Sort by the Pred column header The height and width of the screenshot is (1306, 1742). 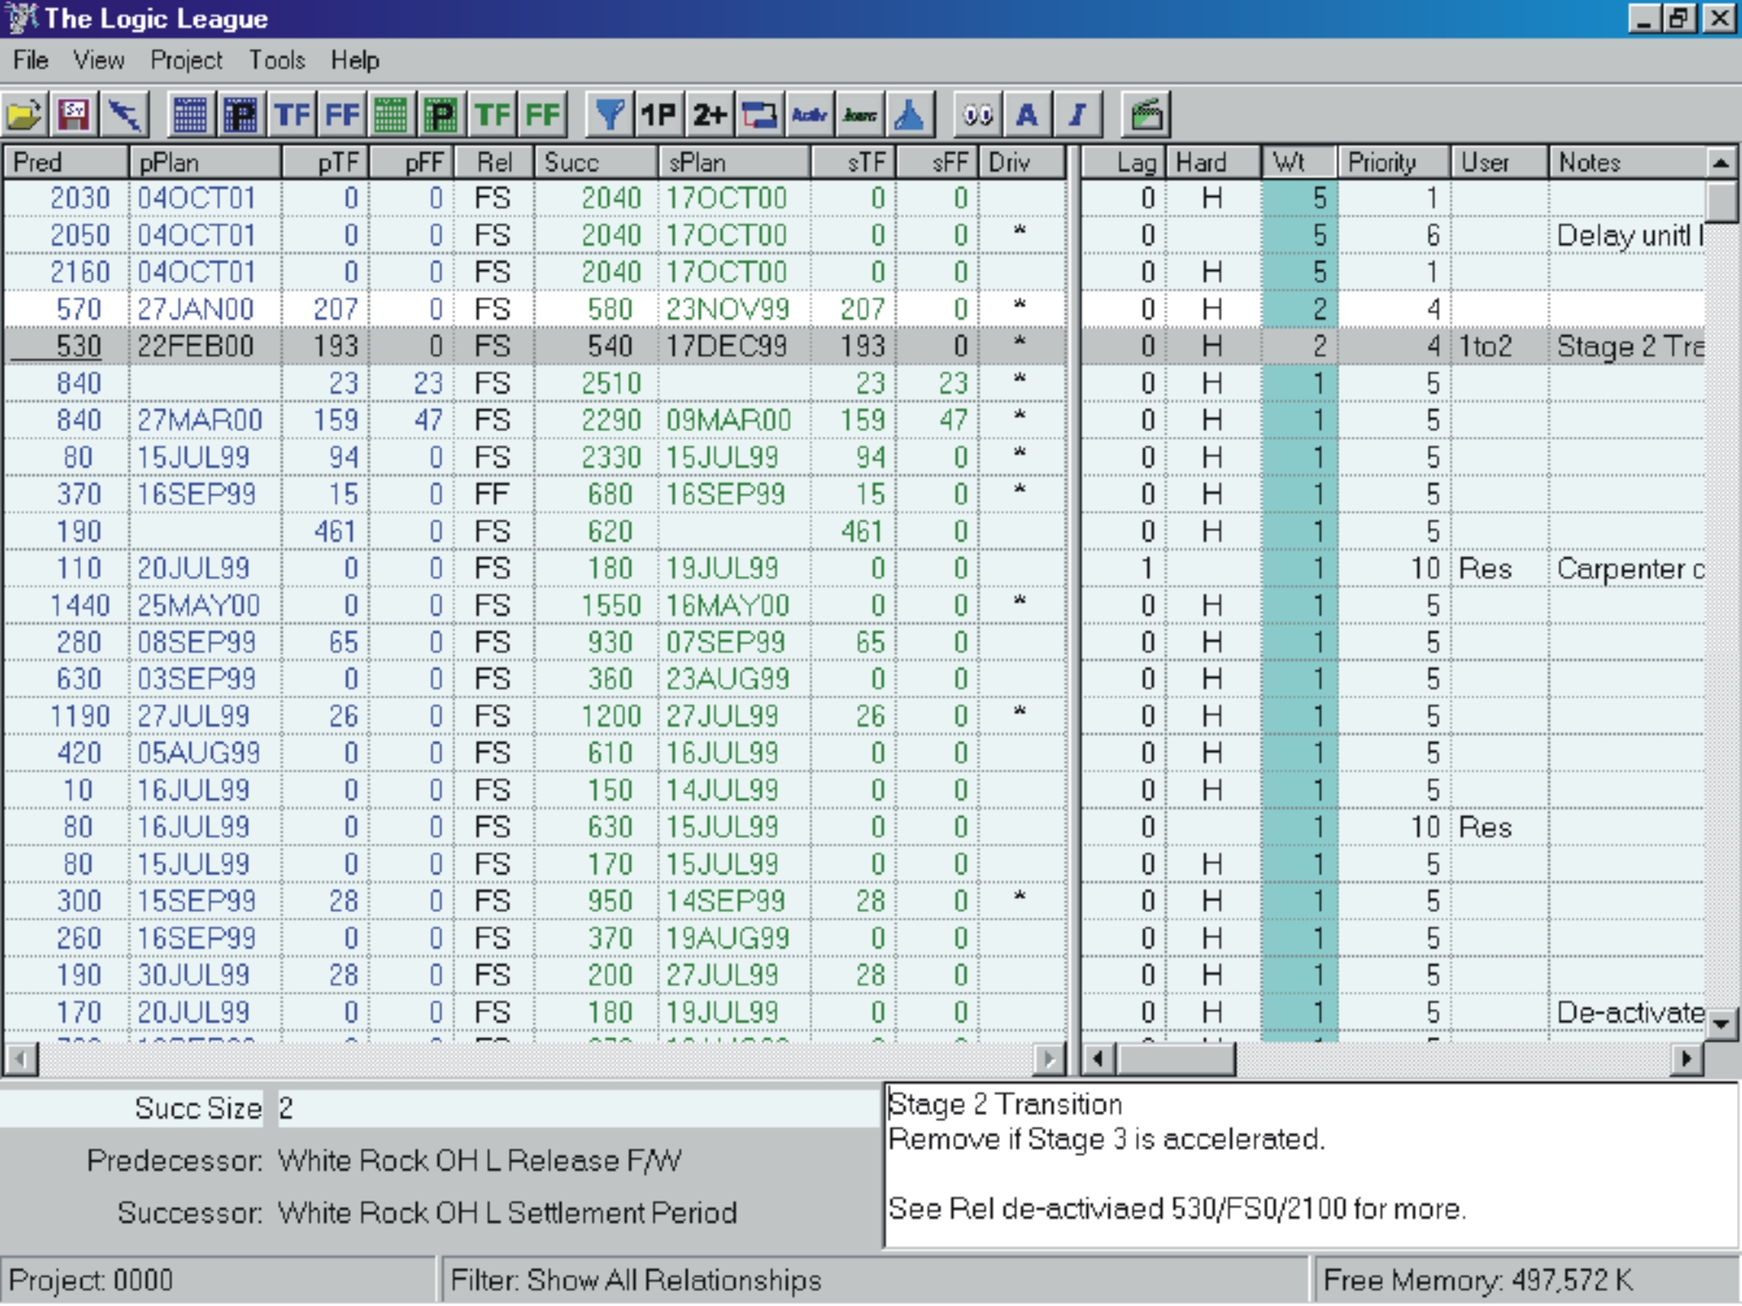point(66,162)
